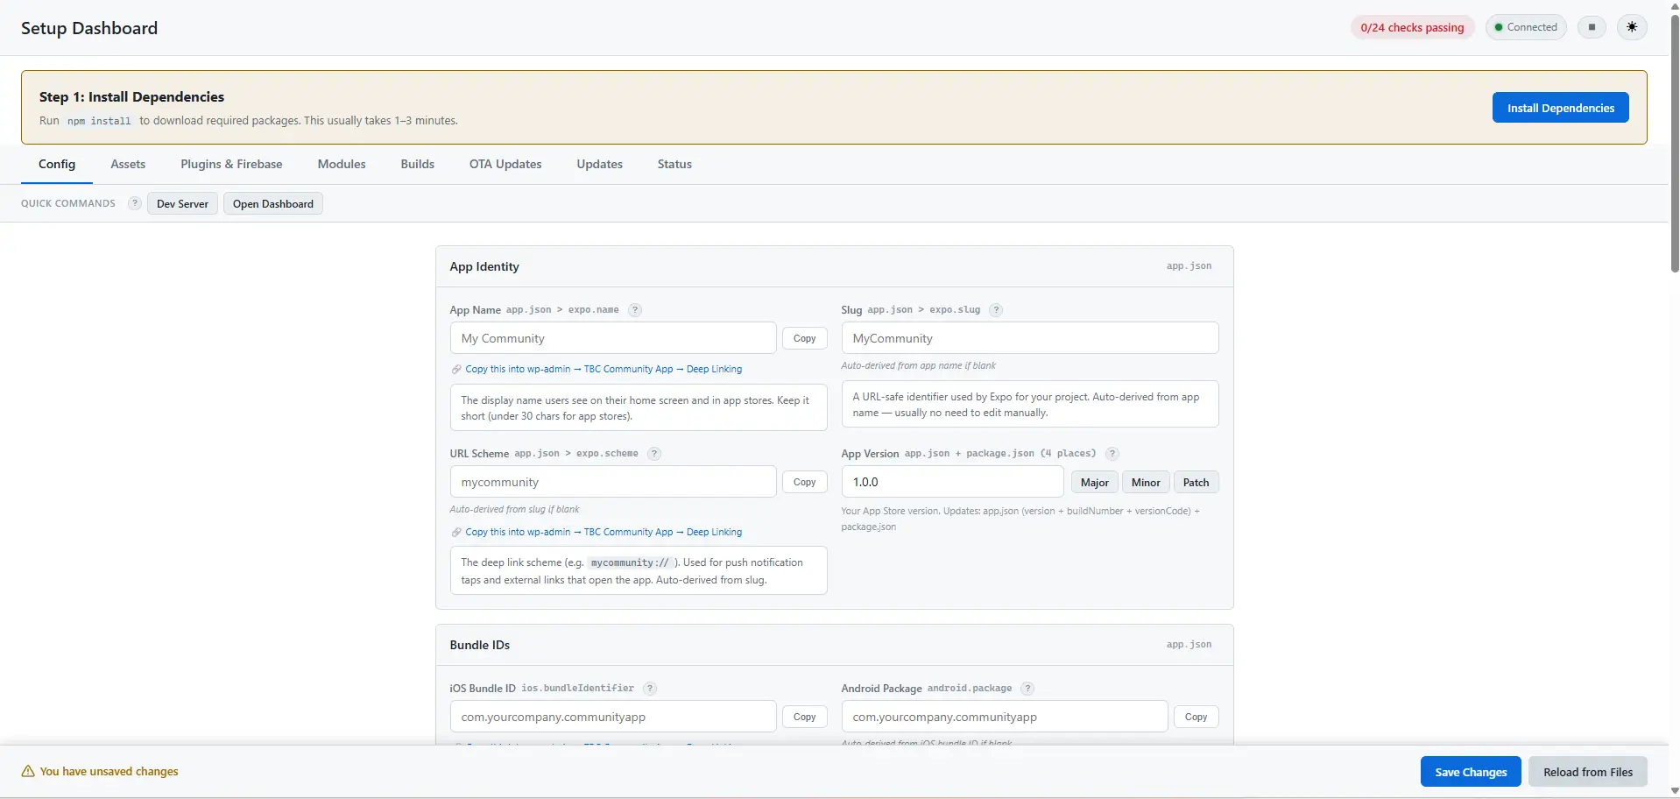
Task: Open the Slug help tooltip icon
Action: [996, 310]
